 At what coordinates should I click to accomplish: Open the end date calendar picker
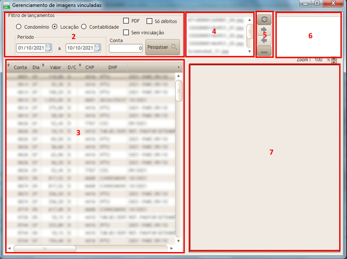[97, 48]
